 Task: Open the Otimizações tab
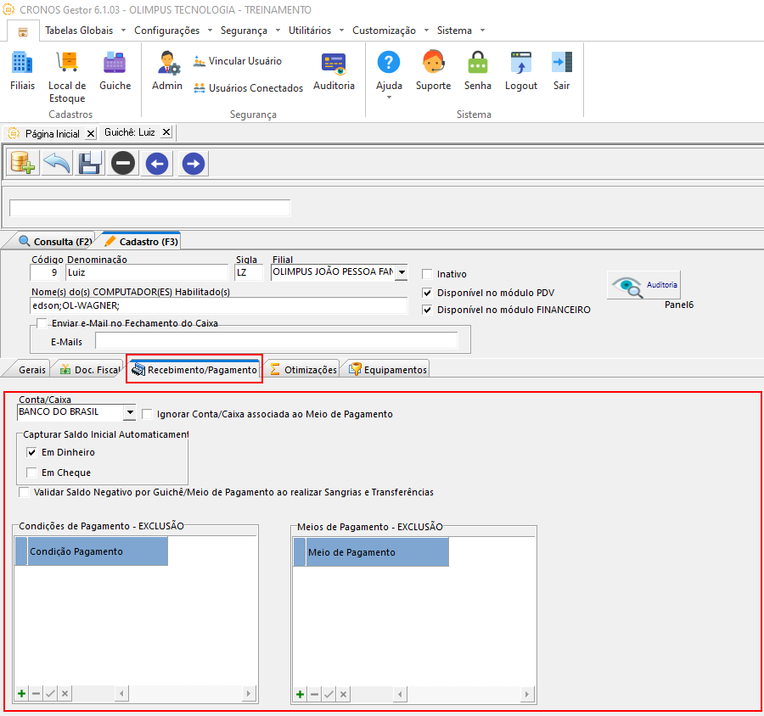tap(304, 370)
